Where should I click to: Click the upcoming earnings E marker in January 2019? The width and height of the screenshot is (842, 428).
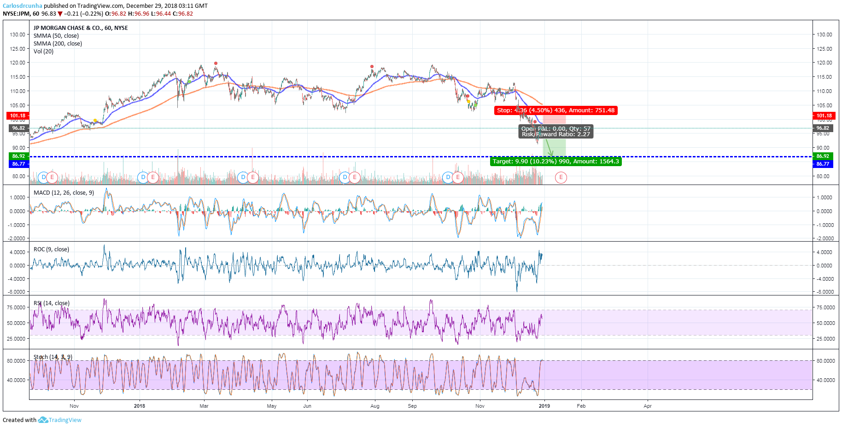coord(561,177)
